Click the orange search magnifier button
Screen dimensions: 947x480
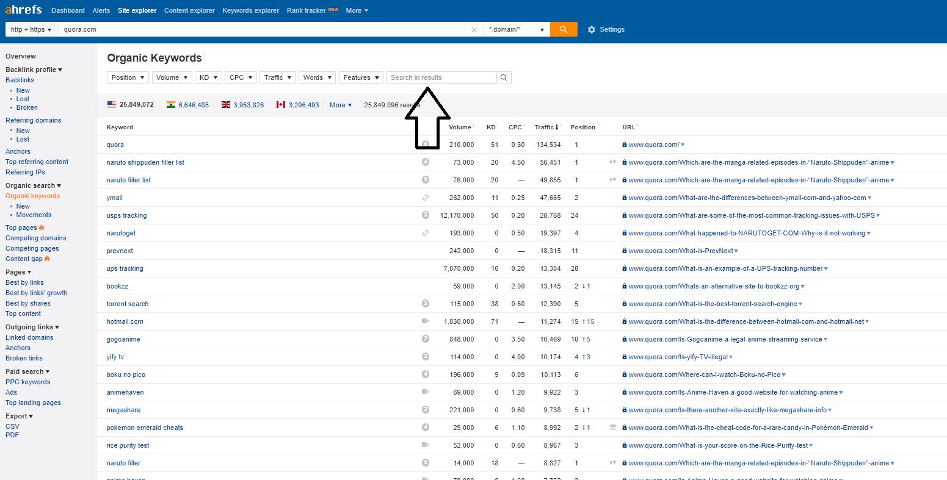[564, 29]
